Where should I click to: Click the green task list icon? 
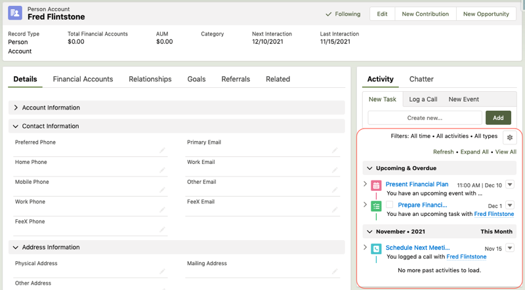(x=376, y=206)
